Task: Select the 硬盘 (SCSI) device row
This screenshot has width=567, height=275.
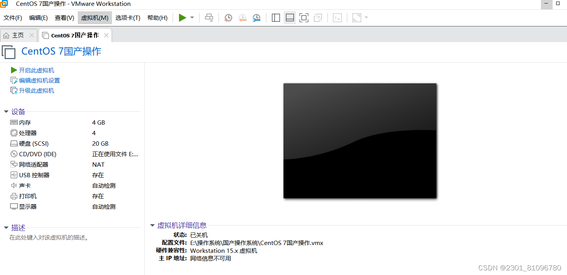Action: 75,143
